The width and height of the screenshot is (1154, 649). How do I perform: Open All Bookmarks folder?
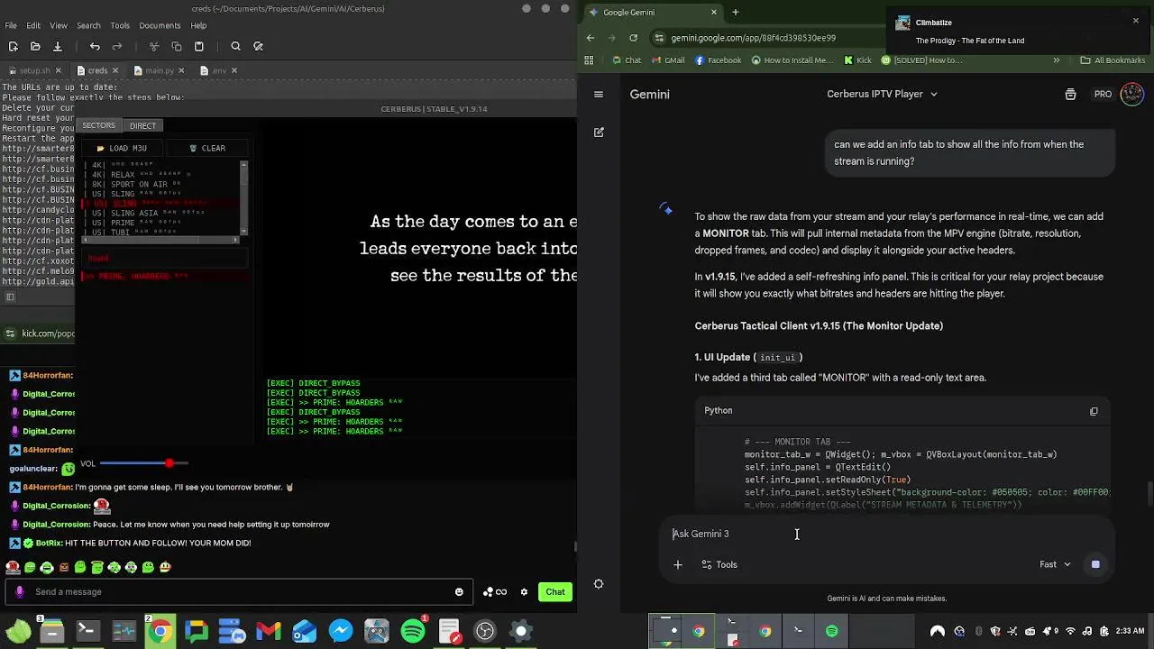tap(1113, 60)
